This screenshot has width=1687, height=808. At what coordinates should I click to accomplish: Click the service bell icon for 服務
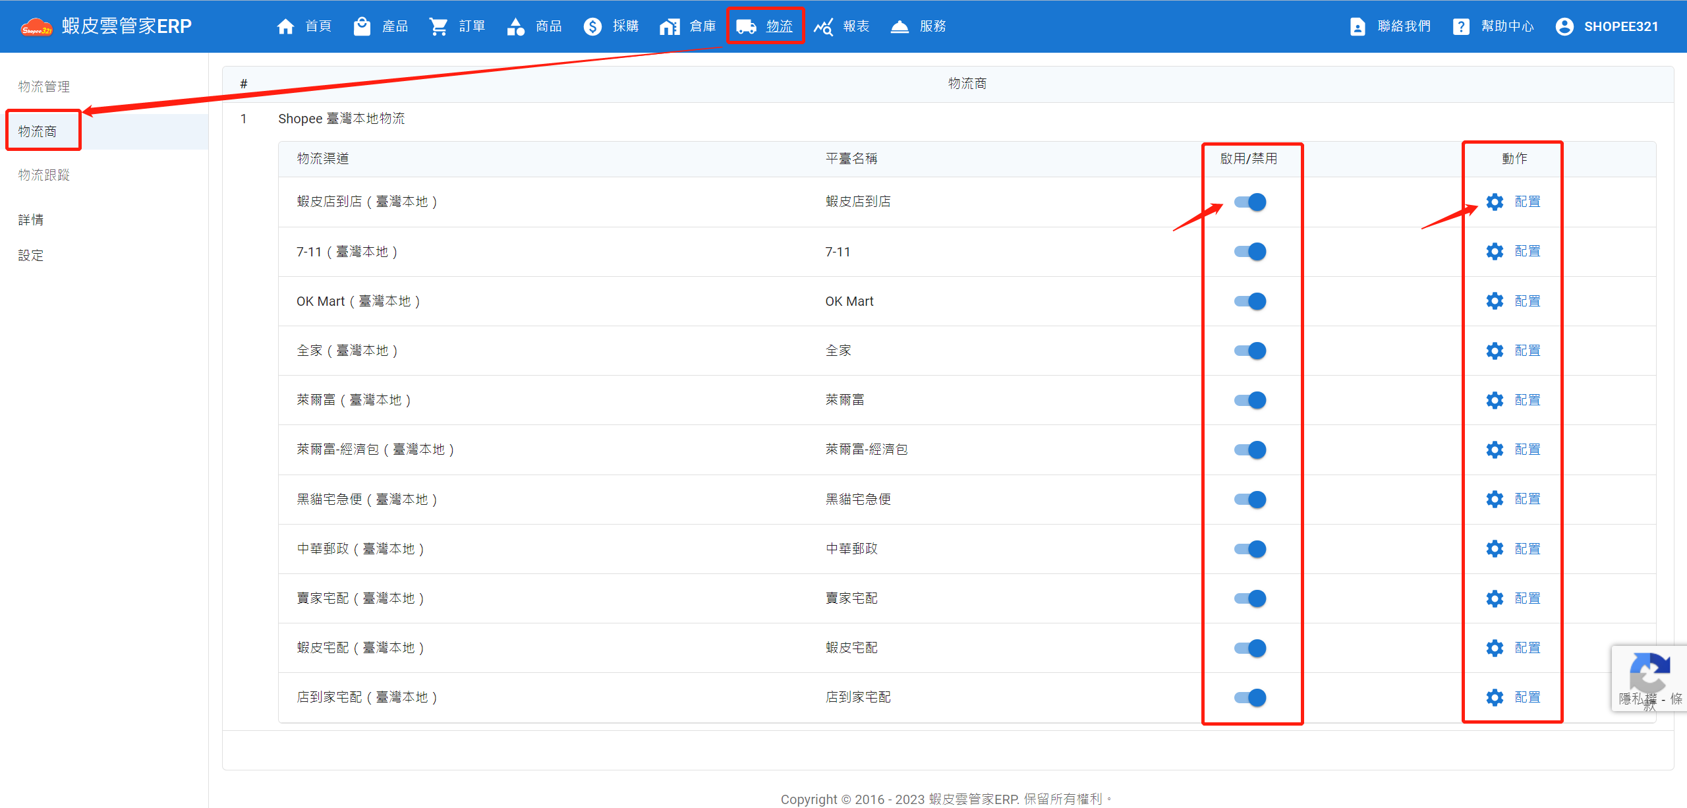point(900,26)
